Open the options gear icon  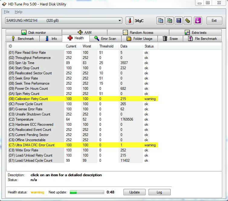click(188, 21)
